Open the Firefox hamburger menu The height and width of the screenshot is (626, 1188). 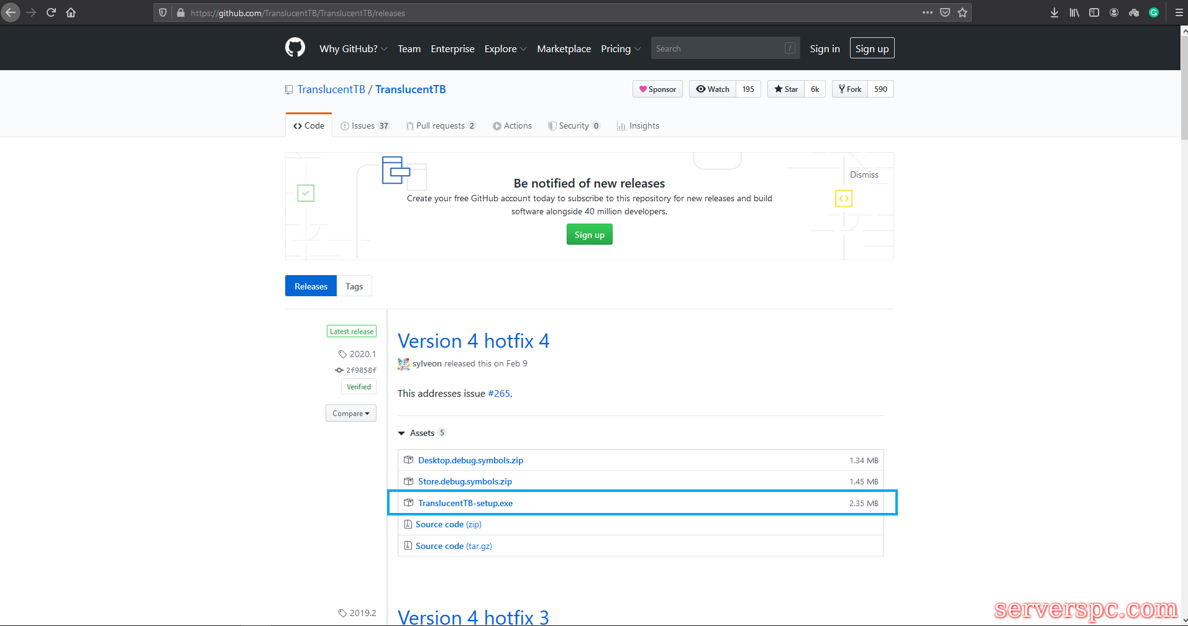point(1179,12)
